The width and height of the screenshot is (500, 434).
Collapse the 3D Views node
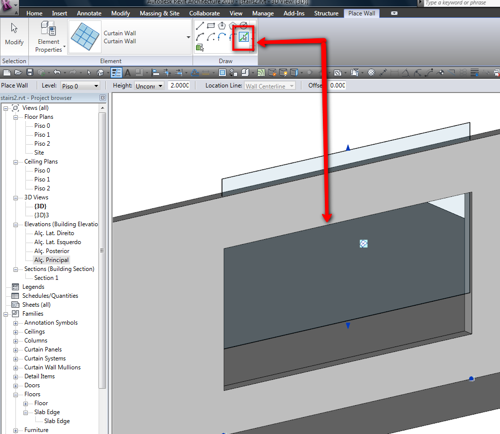click(x=15, y=198)
